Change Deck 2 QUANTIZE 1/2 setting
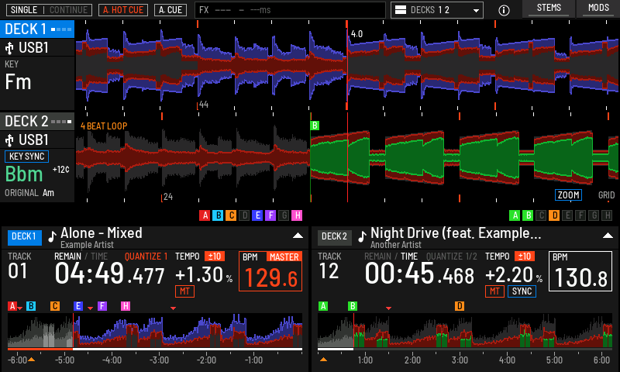Viewport: 620px width, 372px height. click(452, 257)
